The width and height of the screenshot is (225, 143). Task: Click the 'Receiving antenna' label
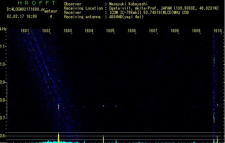coord(82,17)
